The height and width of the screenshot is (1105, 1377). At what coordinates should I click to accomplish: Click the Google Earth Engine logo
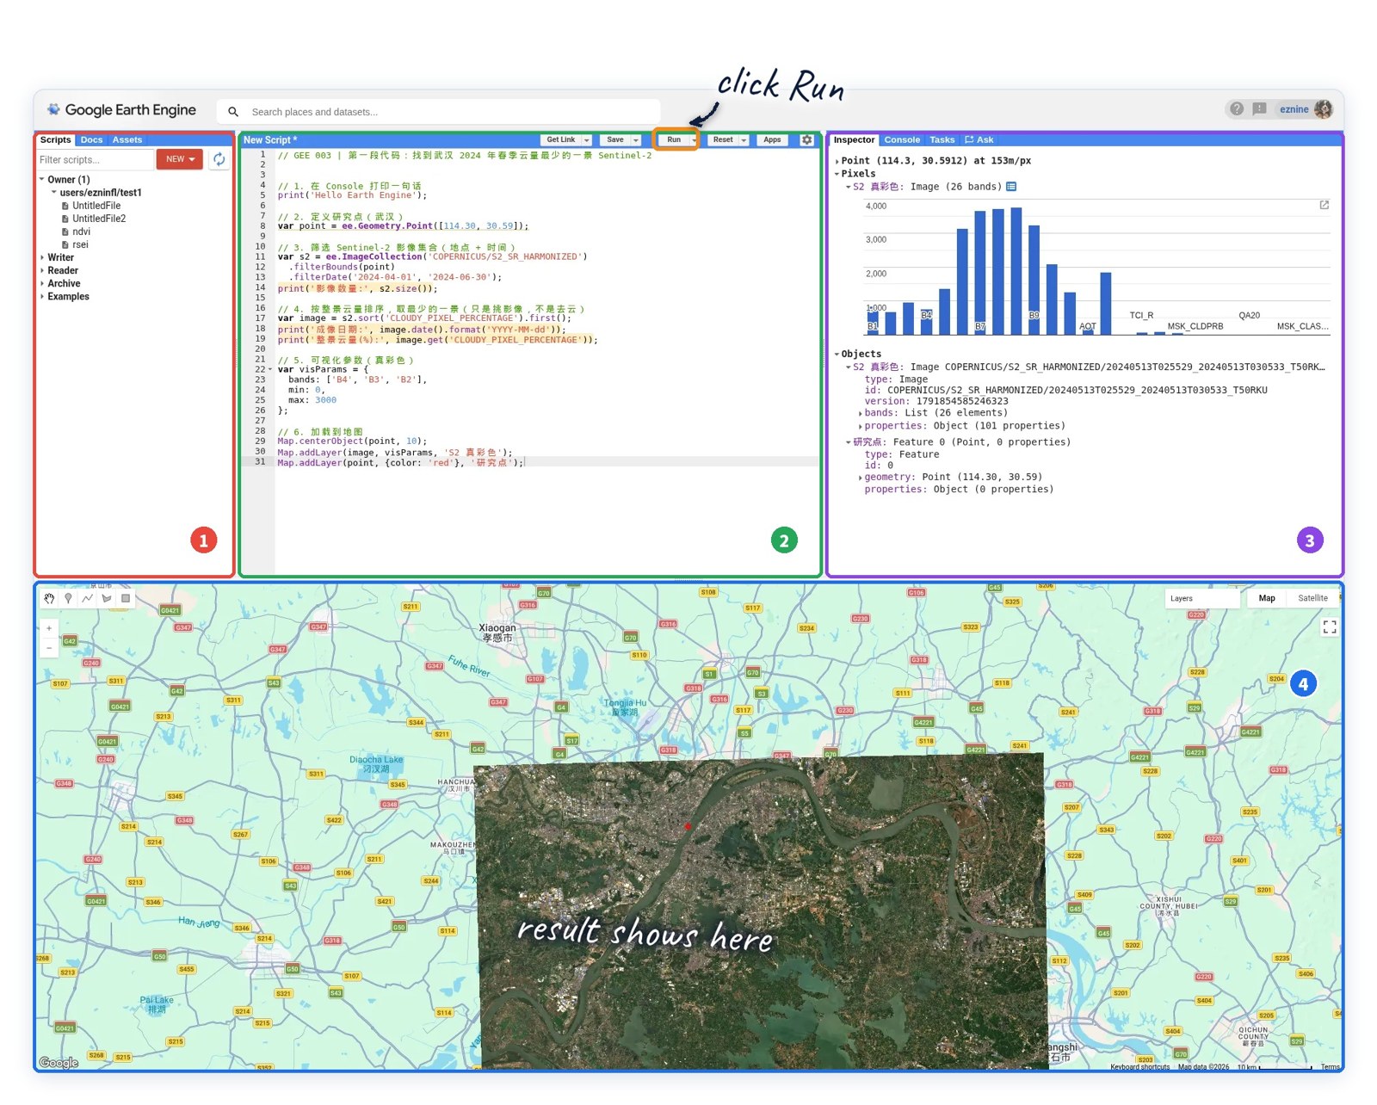121,110
